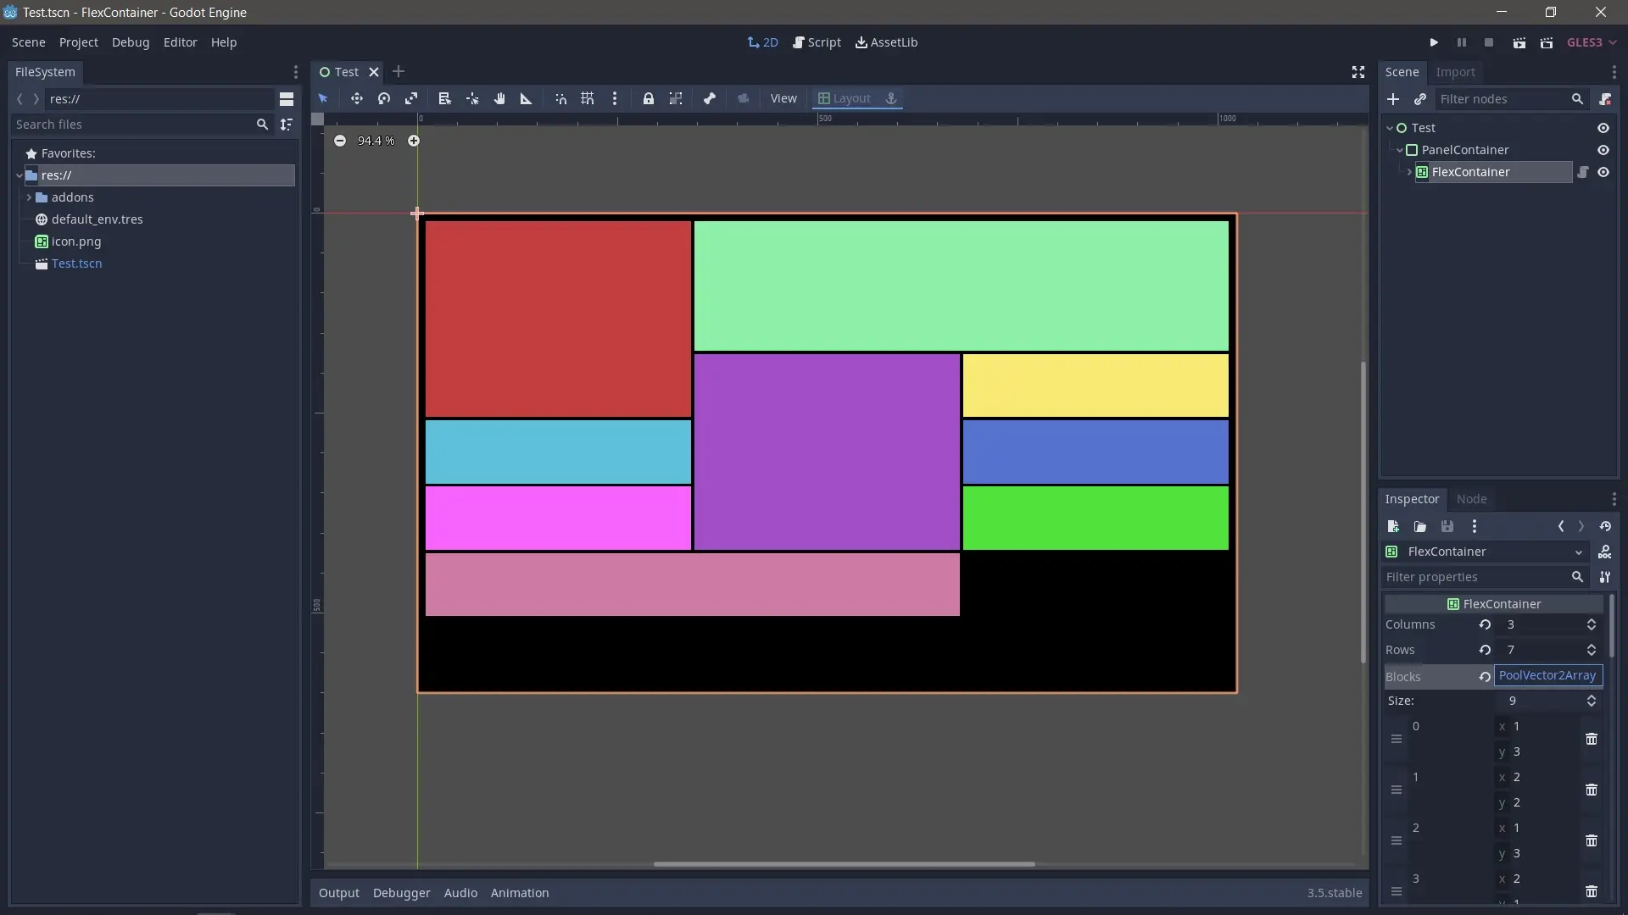Delete Blocks array element 0
Viewport: 1628px width, 915px height.
click(x=1592, y=739)
